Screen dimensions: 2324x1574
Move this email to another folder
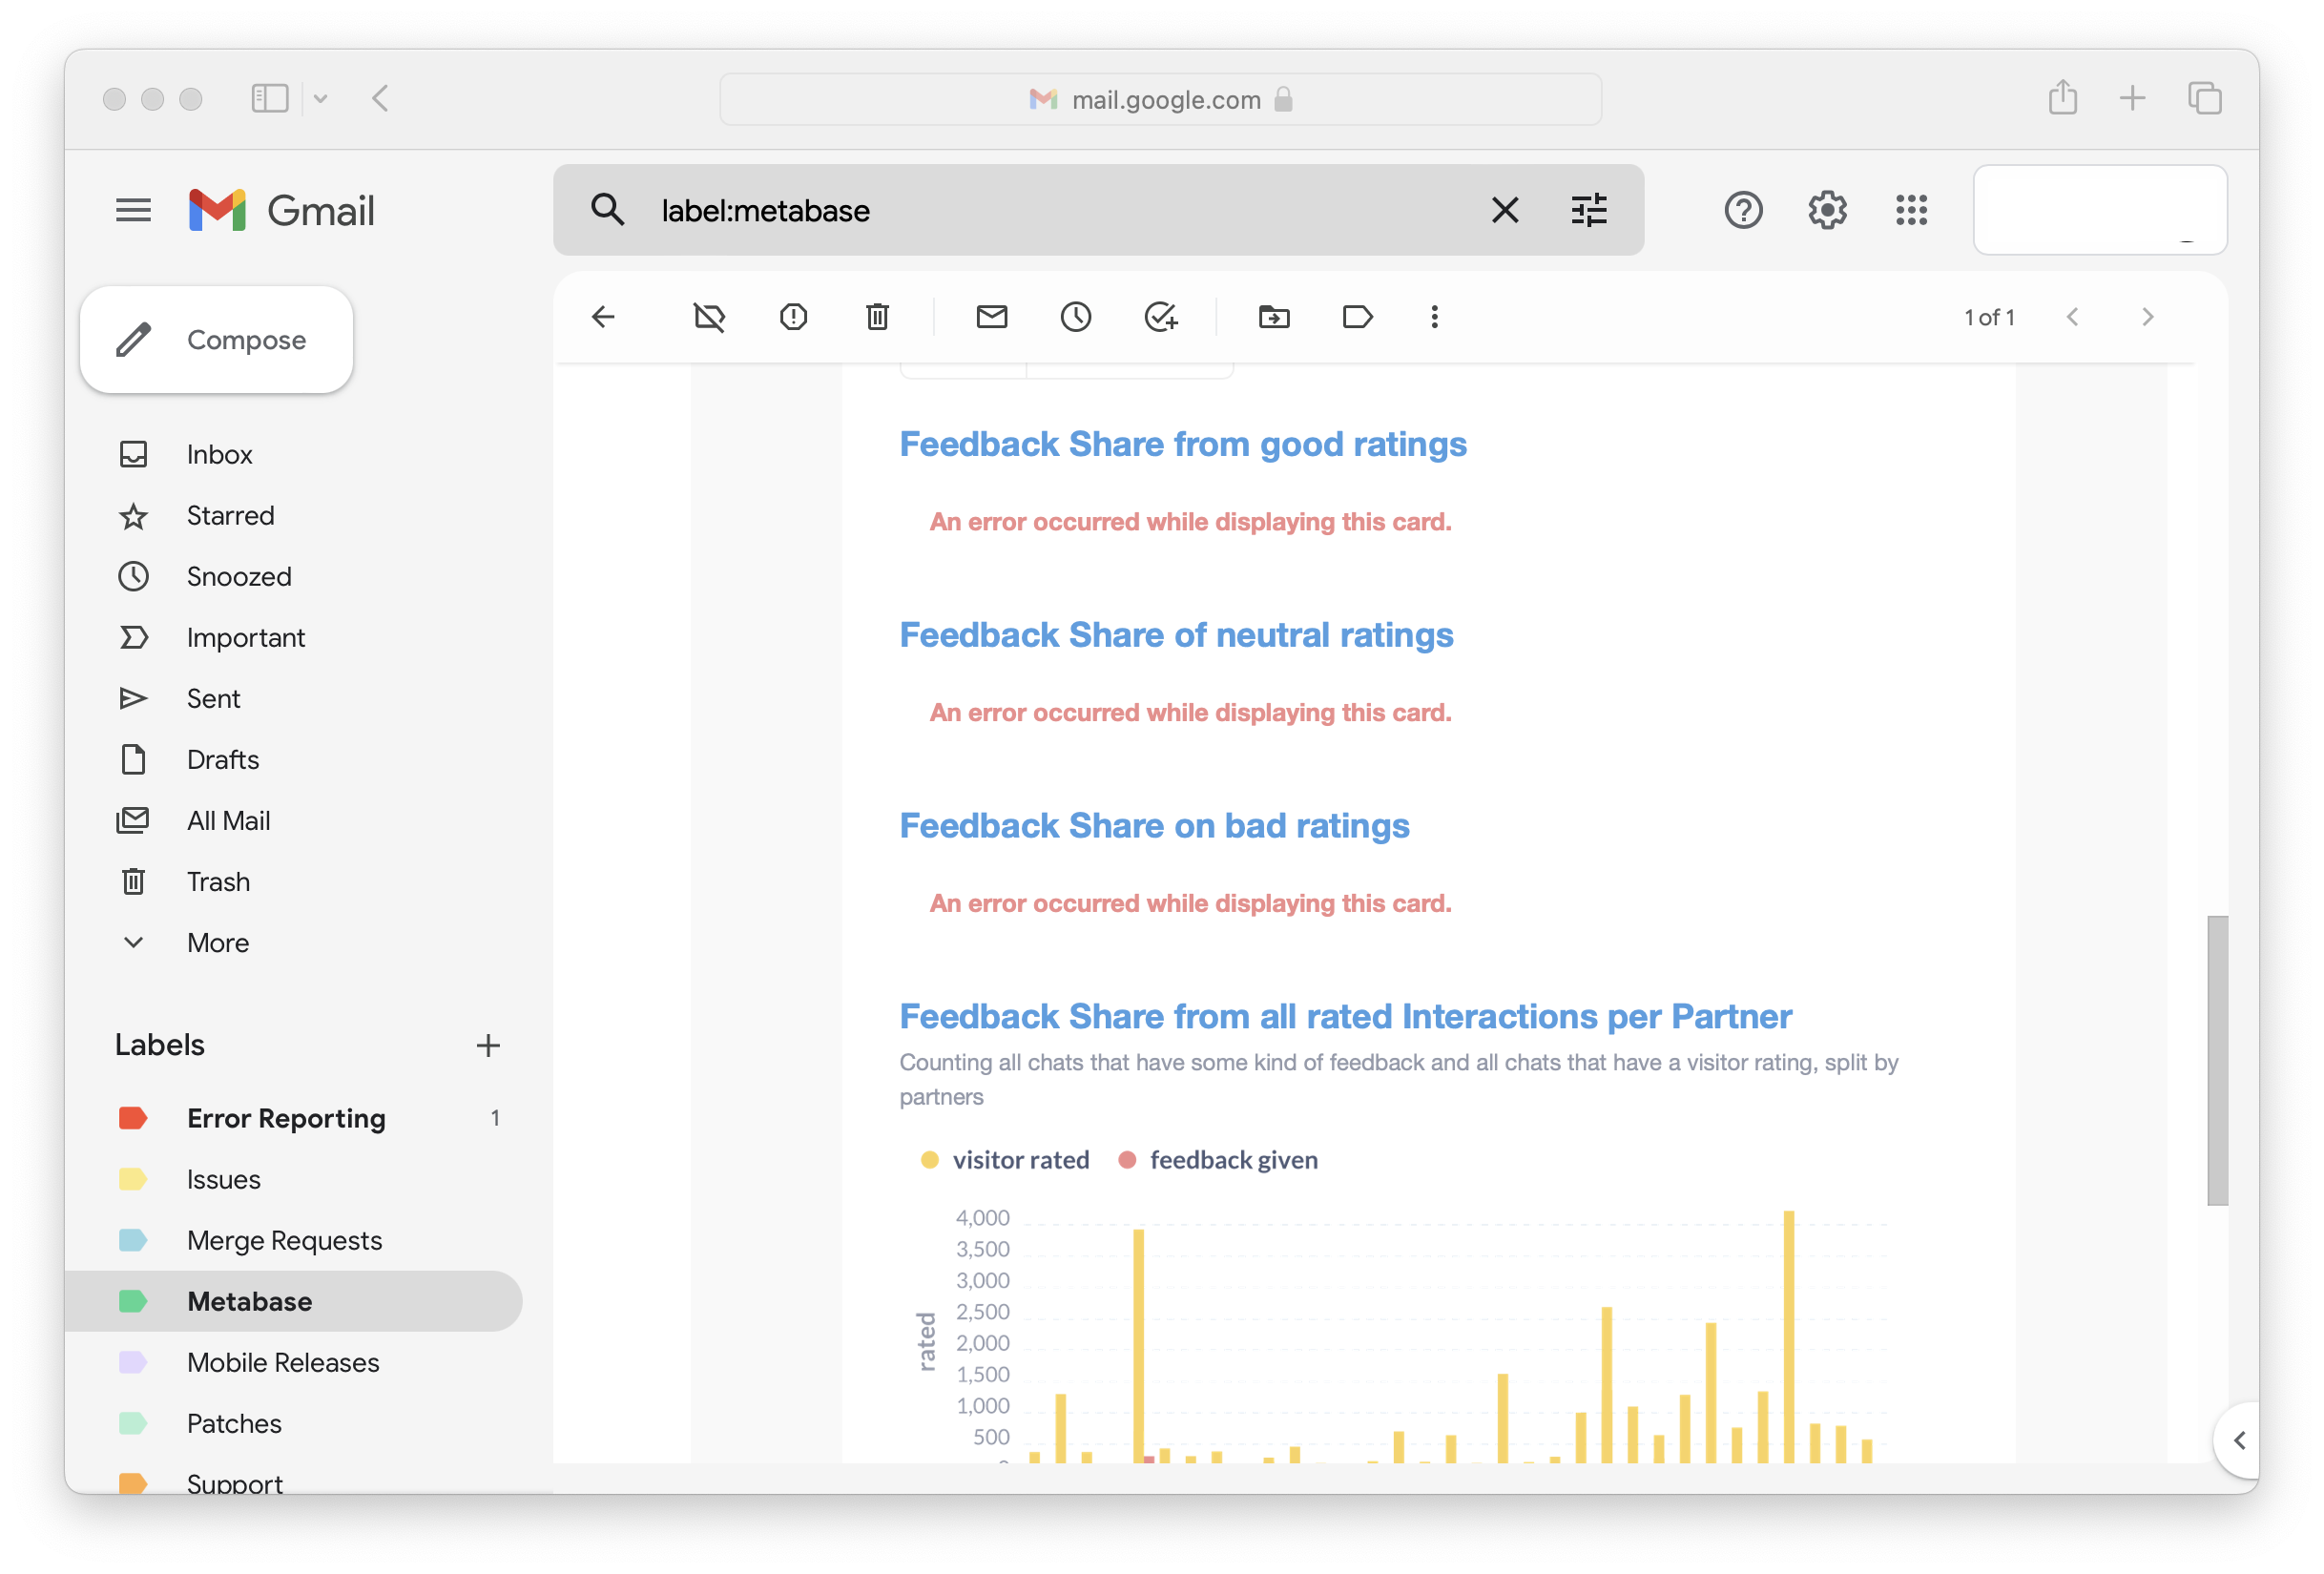pos(1274,317)
